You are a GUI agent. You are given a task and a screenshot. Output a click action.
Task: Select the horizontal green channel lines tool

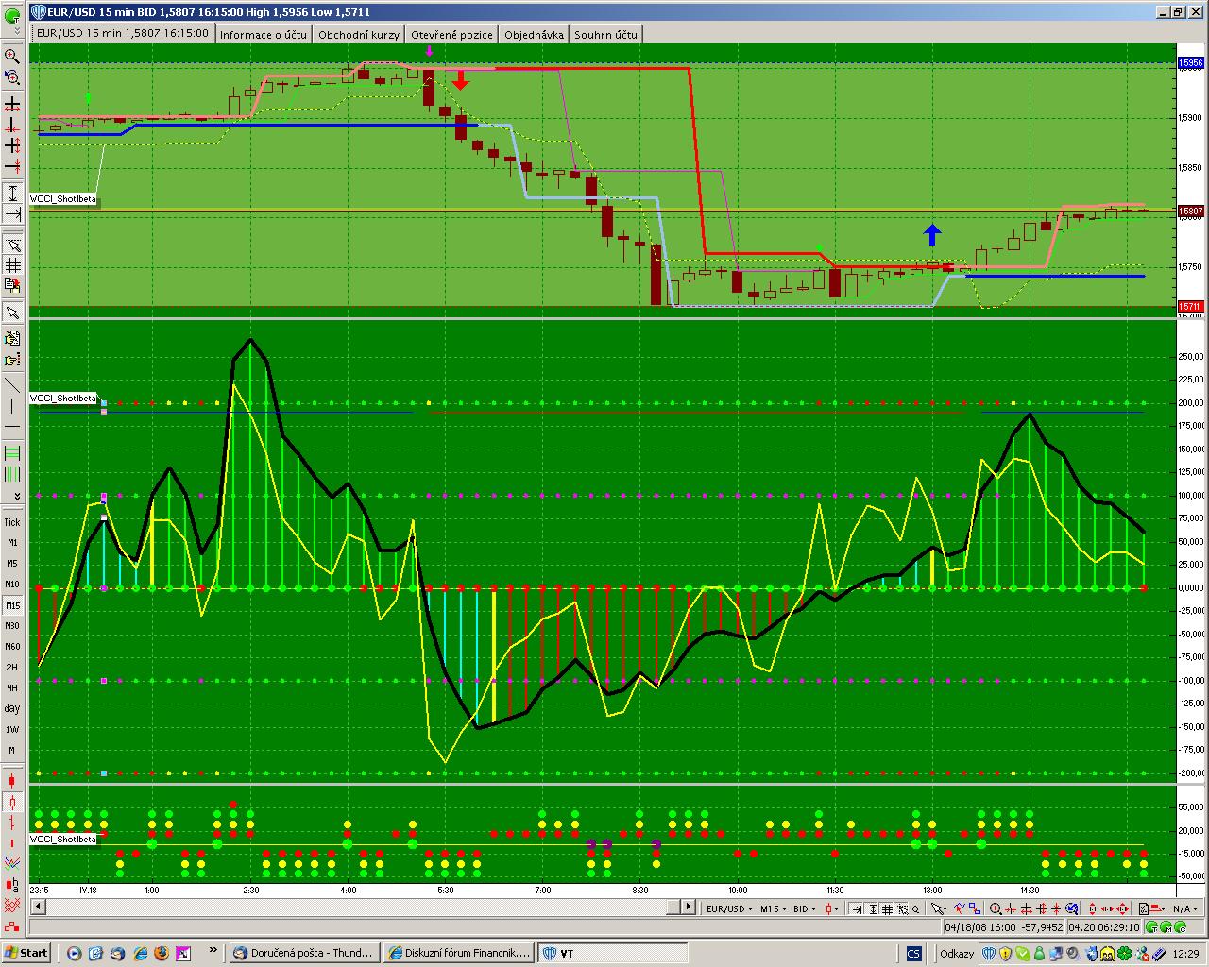12,452
